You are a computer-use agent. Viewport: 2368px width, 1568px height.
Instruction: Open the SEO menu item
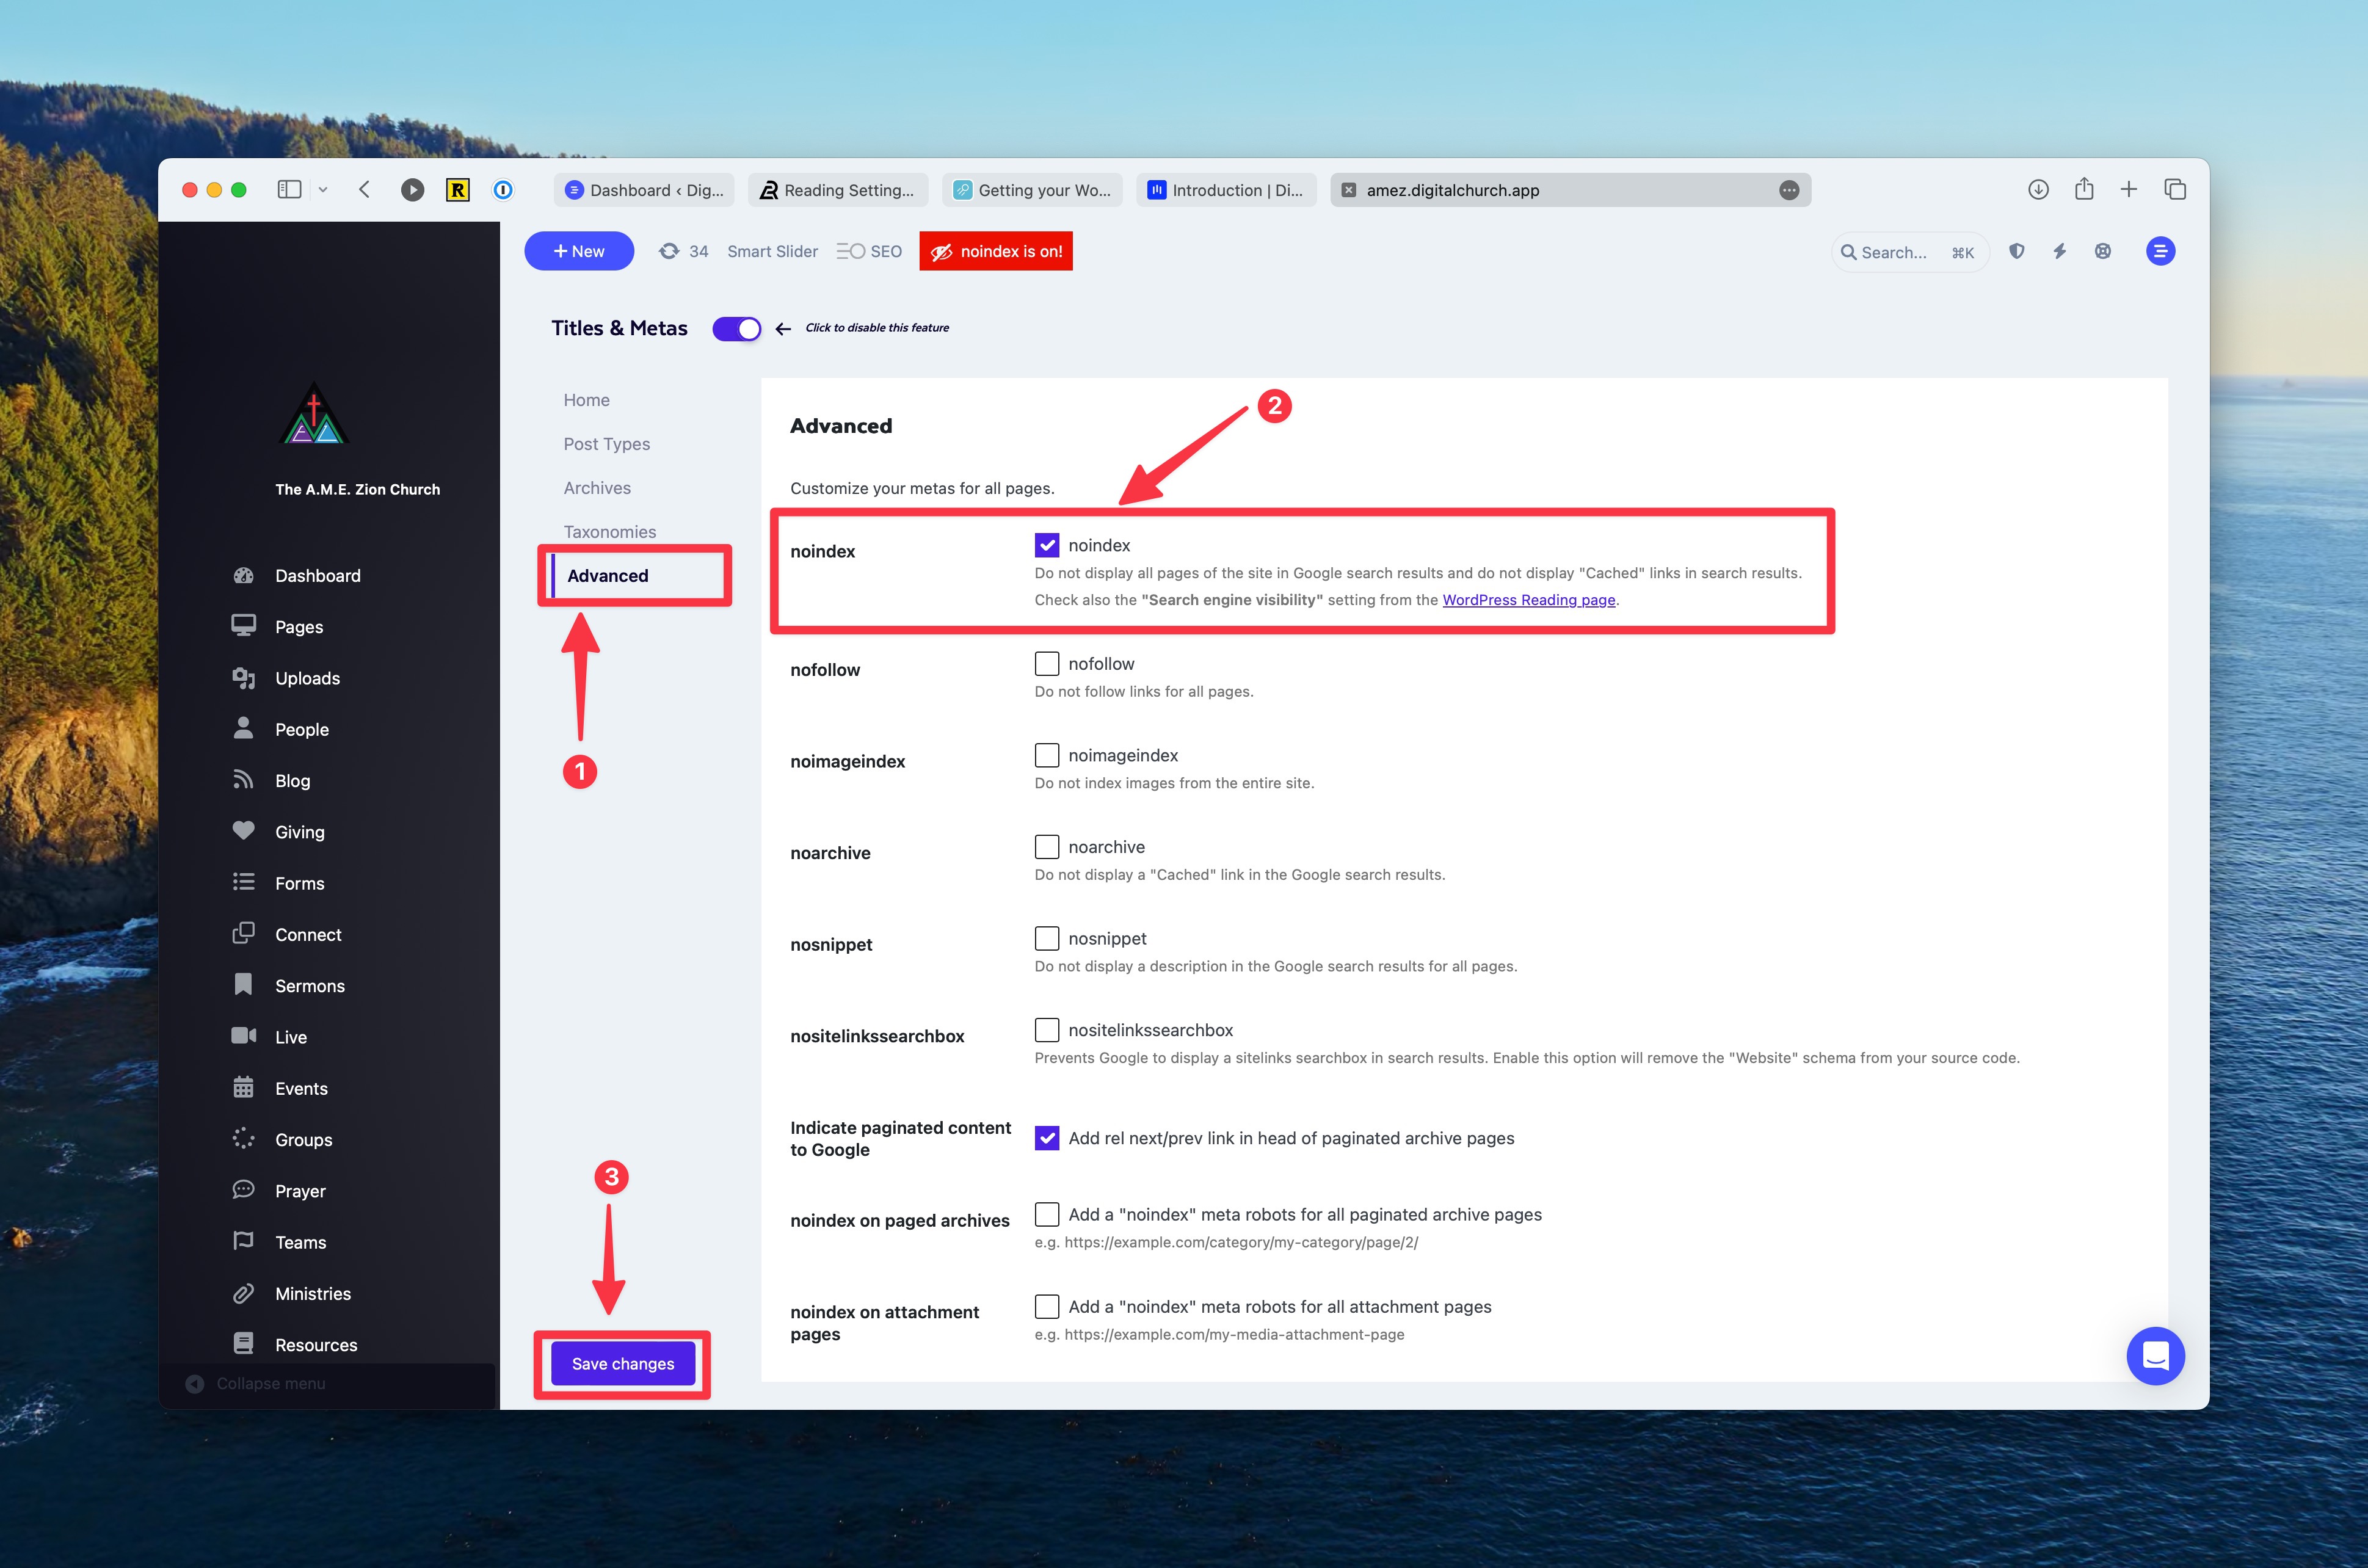tap(869, 251)
